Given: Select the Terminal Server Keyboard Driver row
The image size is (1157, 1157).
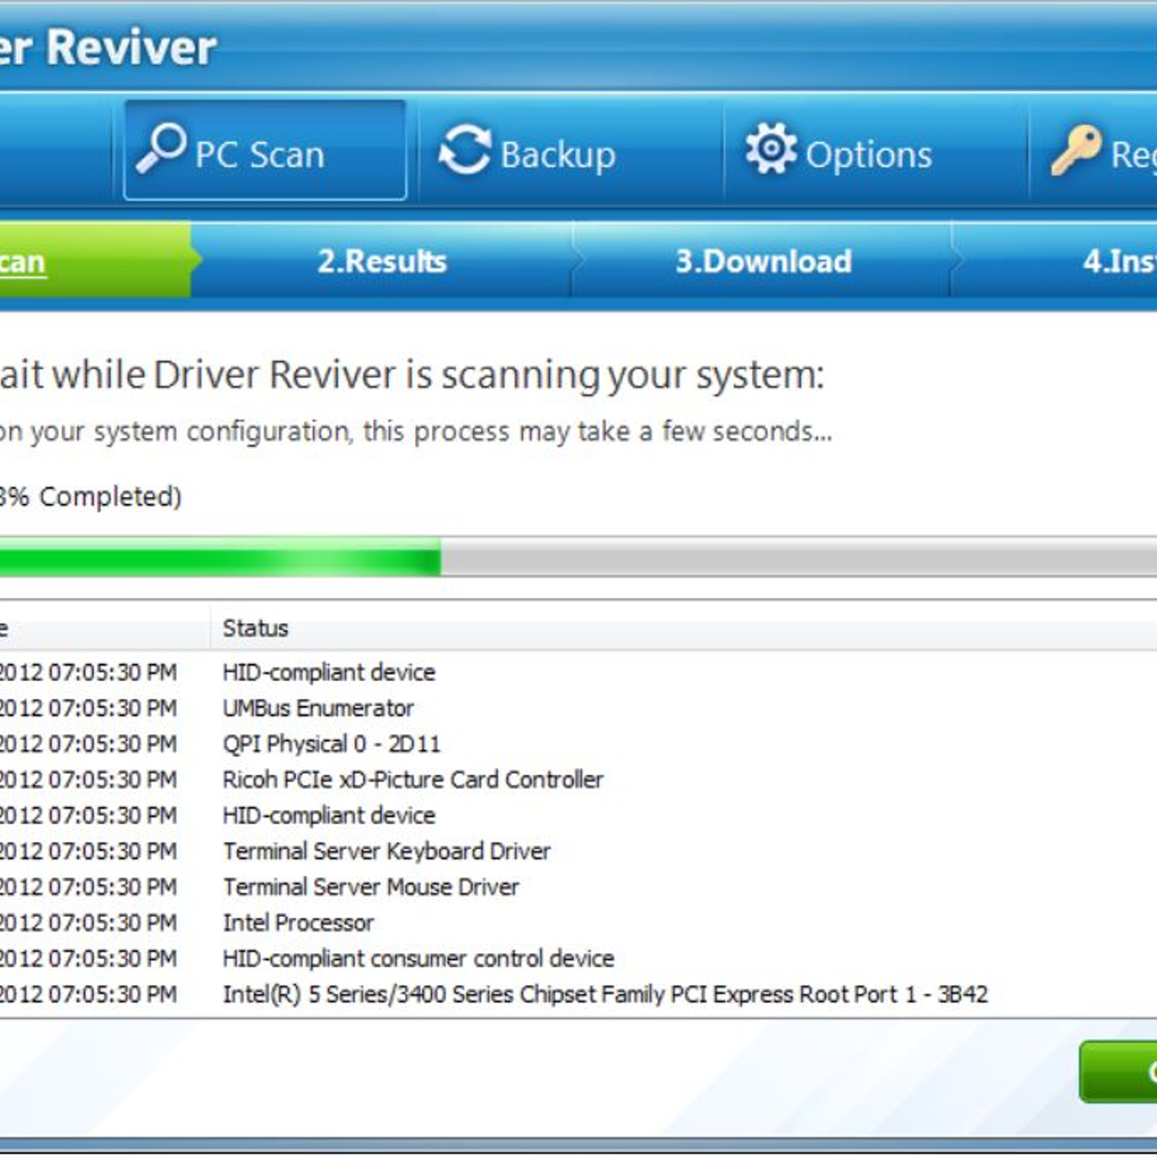Looking at the screenshot, I should coord(386,851).
